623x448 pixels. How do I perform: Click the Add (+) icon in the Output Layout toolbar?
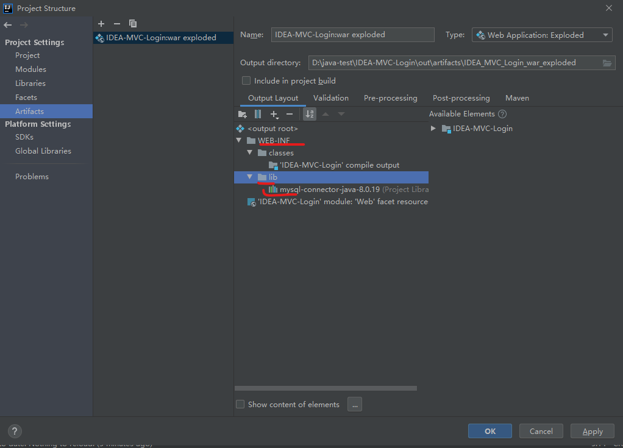[x=274, y=114]
